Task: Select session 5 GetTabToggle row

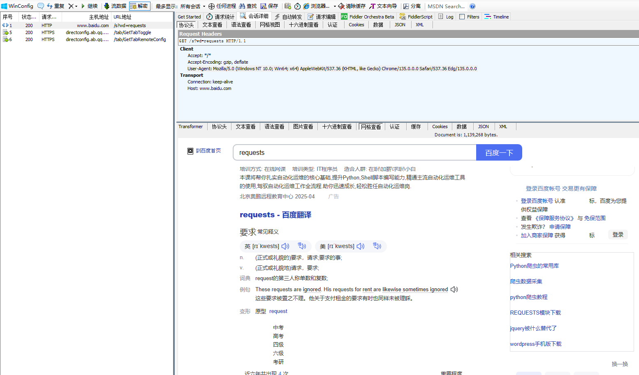Action: pyautogui.click(x=86, y=32)
